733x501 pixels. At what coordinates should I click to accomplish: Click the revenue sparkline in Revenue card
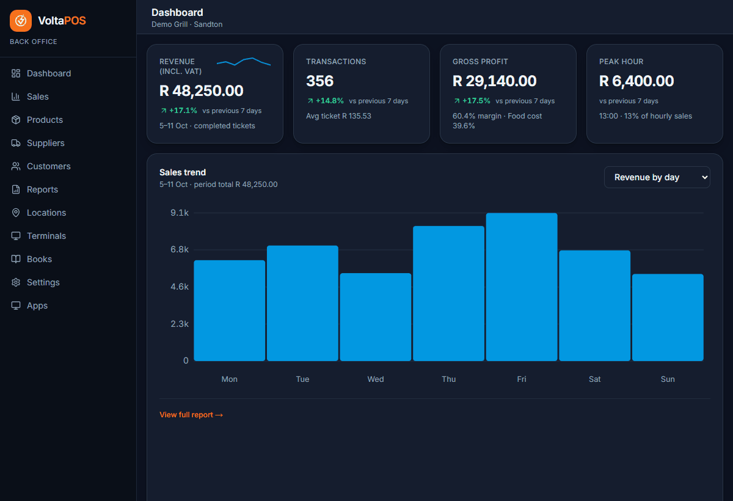244,62
